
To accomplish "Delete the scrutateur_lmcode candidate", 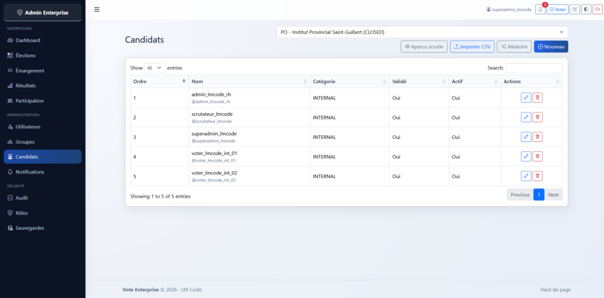I will (537, 117).
